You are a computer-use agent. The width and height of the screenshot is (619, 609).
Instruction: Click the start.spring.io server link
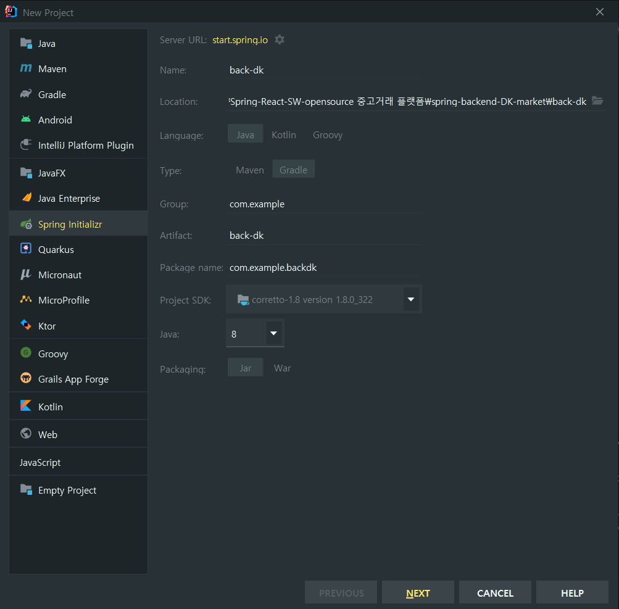tap(240, 40)
